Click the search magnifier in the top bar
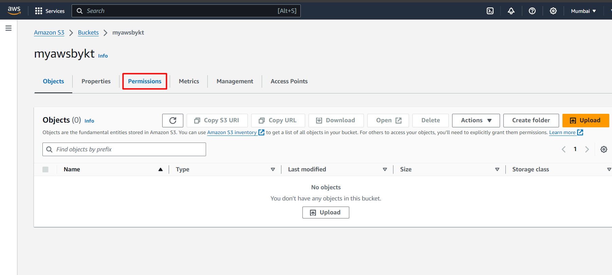The image size is (612, 275). (x=80, y=11)
